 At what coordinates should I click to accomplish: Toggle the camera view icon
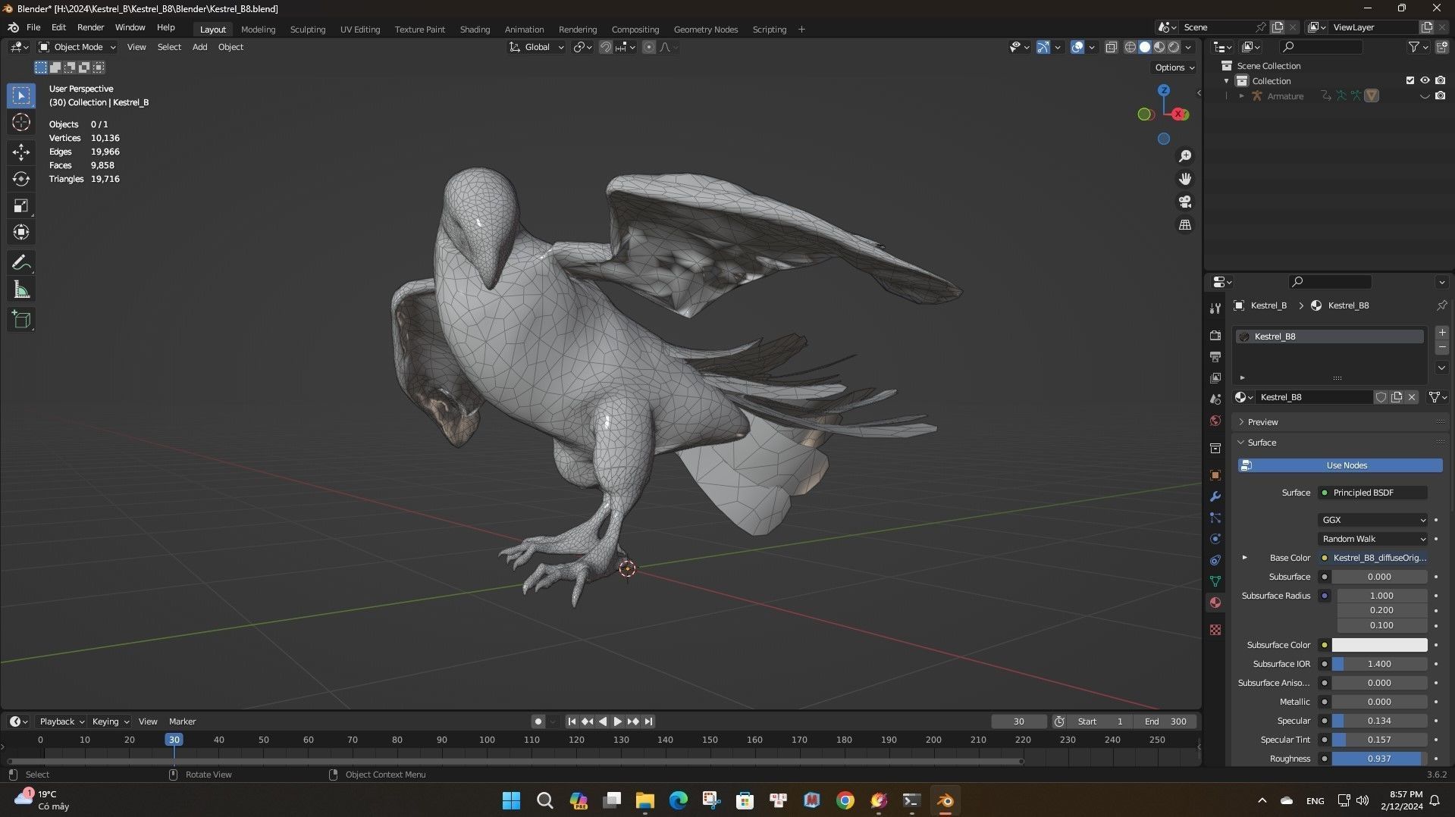[1184, 202]
